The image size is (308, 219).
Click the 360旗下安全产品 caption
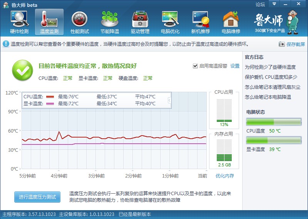point(270,30)
